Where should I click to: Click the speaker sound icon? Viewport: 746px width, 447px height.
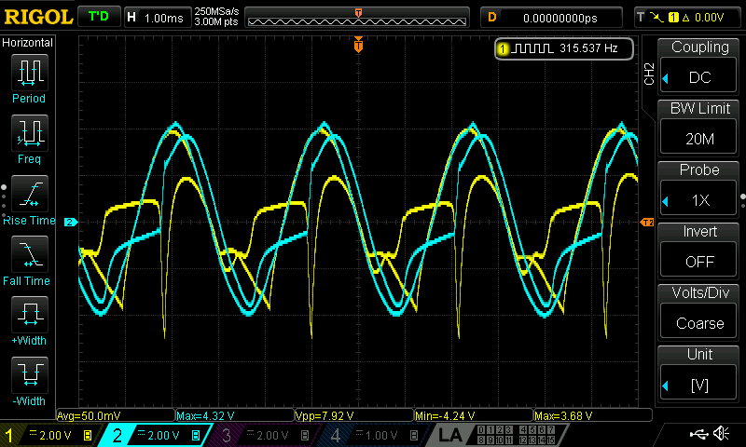pyautogui.click(x=721, y=434)
